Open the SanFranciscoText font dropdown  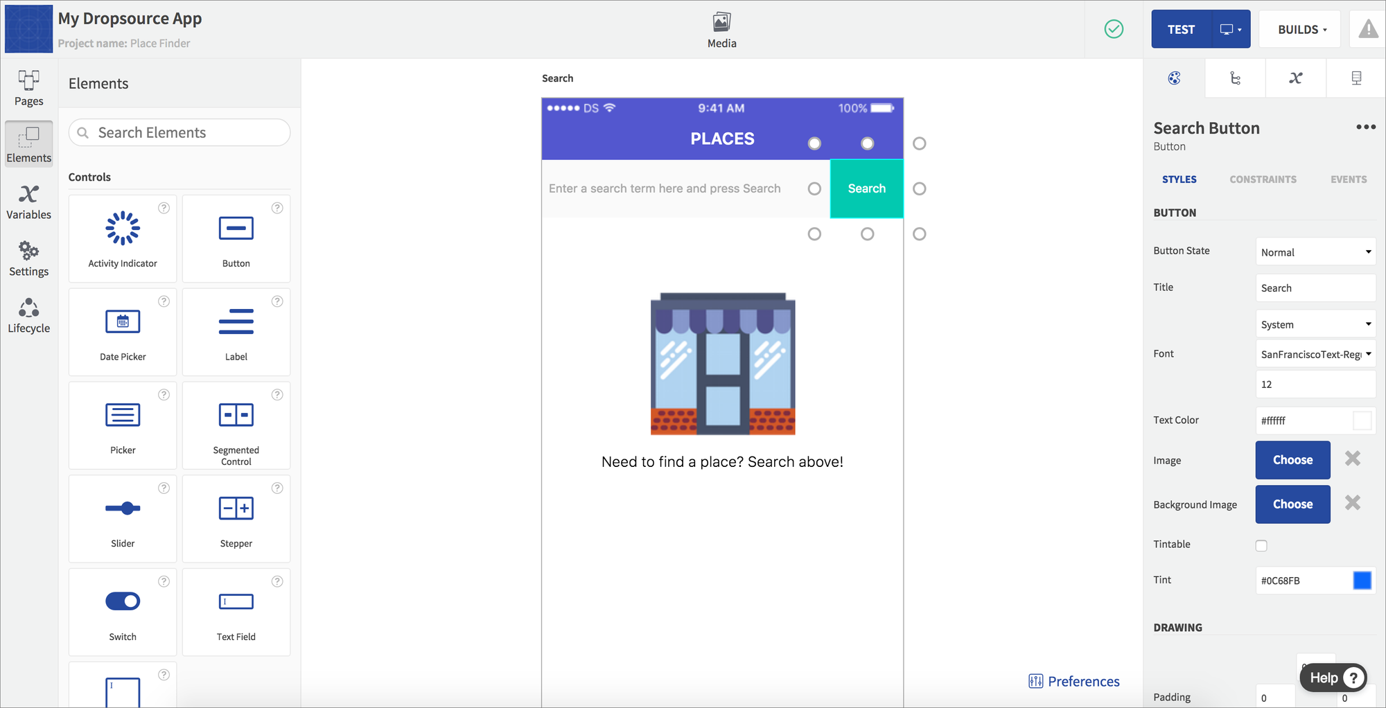(x=1315, y=354)
